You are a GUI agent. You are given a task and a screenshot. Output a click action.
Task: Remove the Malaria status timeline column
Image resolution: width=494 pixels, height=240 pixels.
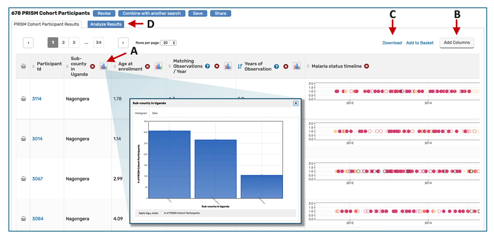coord(367,66)
